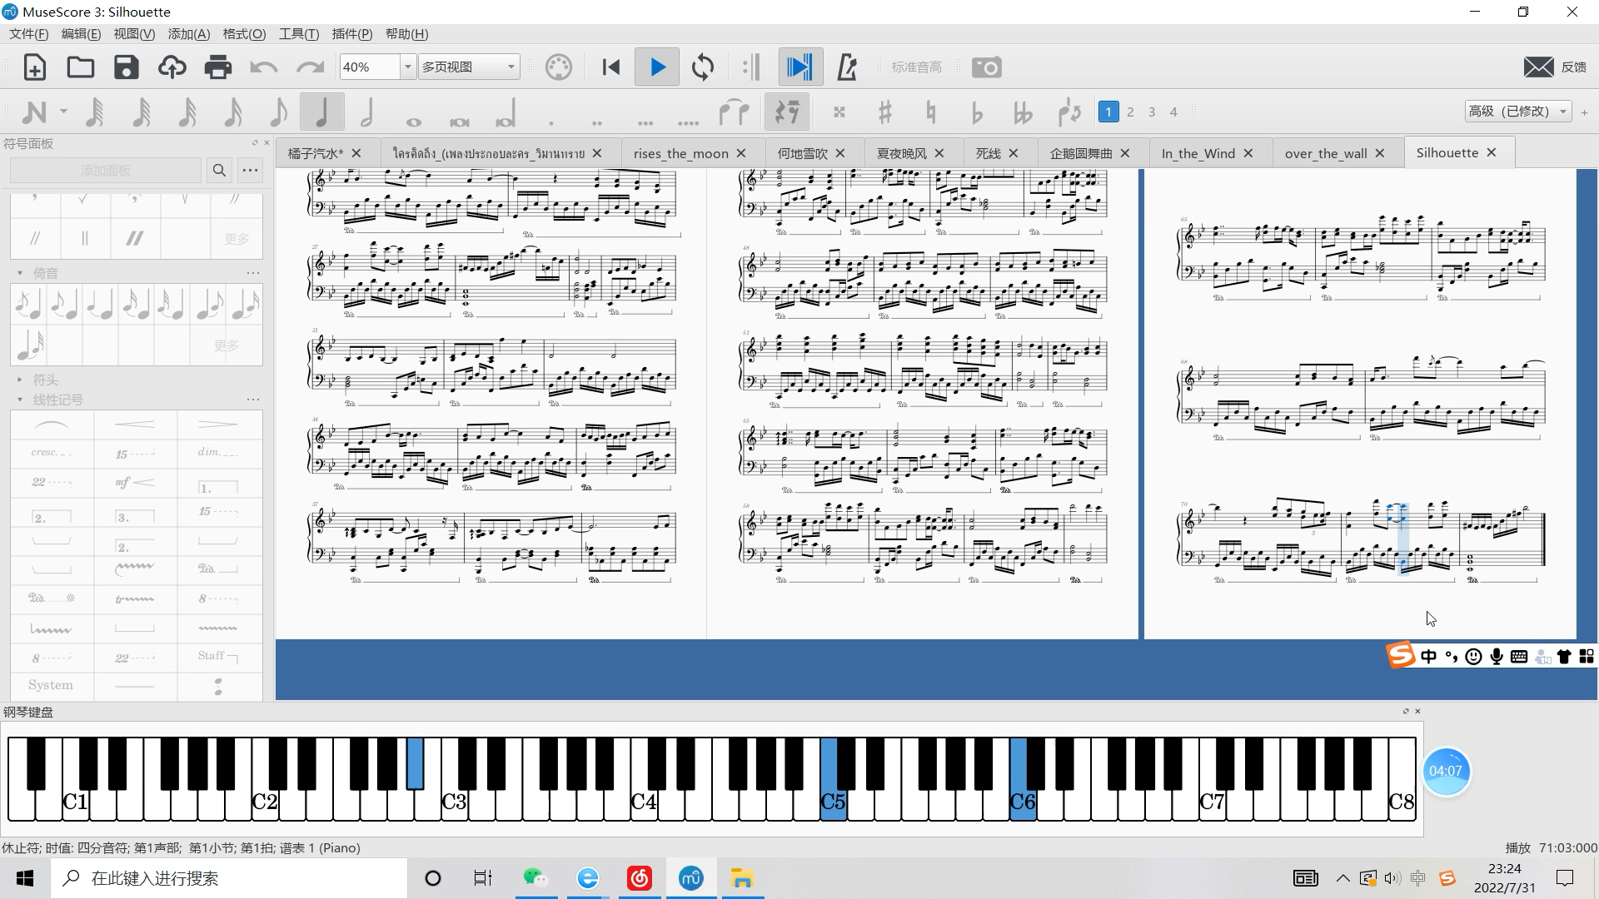Toggle the Loop playback icon
Screen dimensions: 1599x899
click(703, 67)
